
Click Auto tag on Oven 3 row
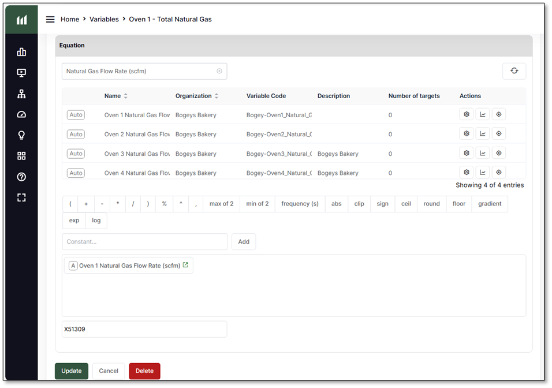pos(76,154)
